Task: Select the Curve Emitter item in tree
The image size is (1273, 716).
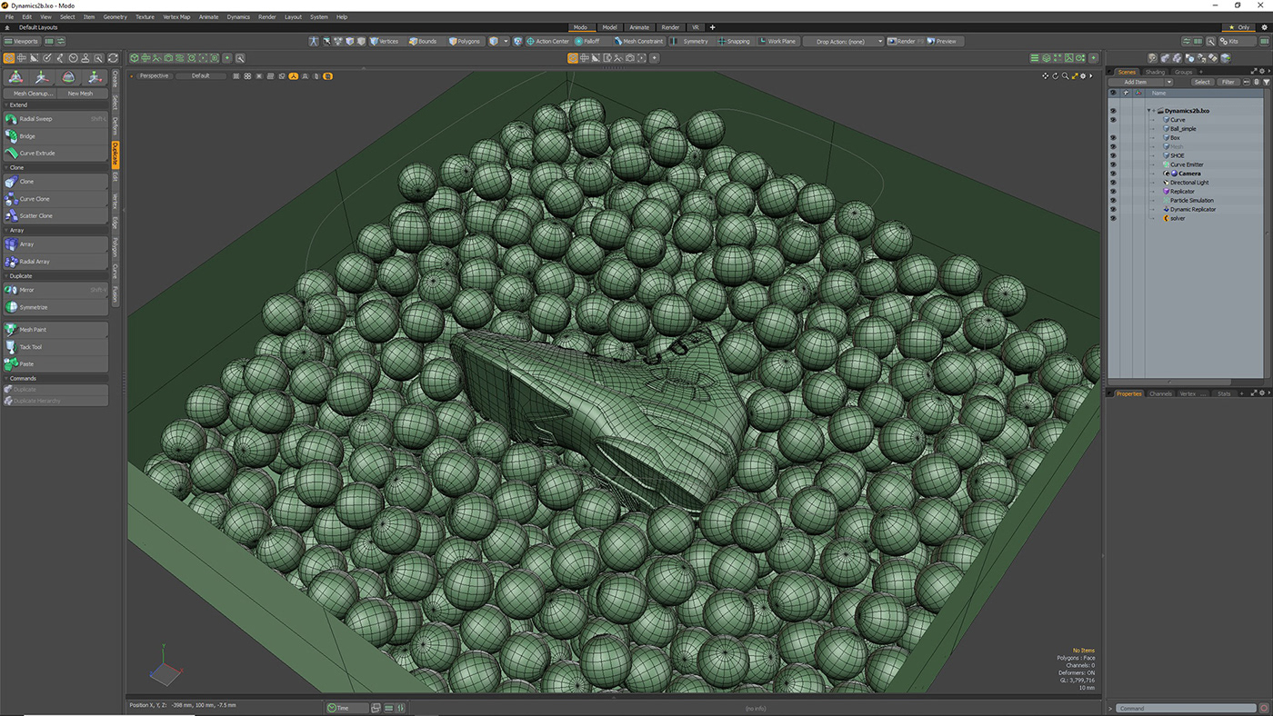Action: point(1187,164)
